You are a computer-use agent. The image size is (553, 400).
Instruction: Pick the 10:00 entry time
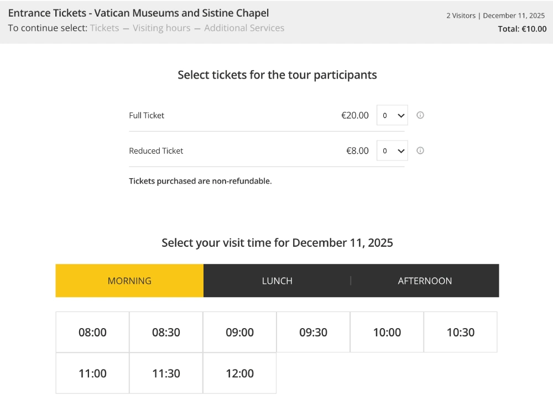pos(387,332)
